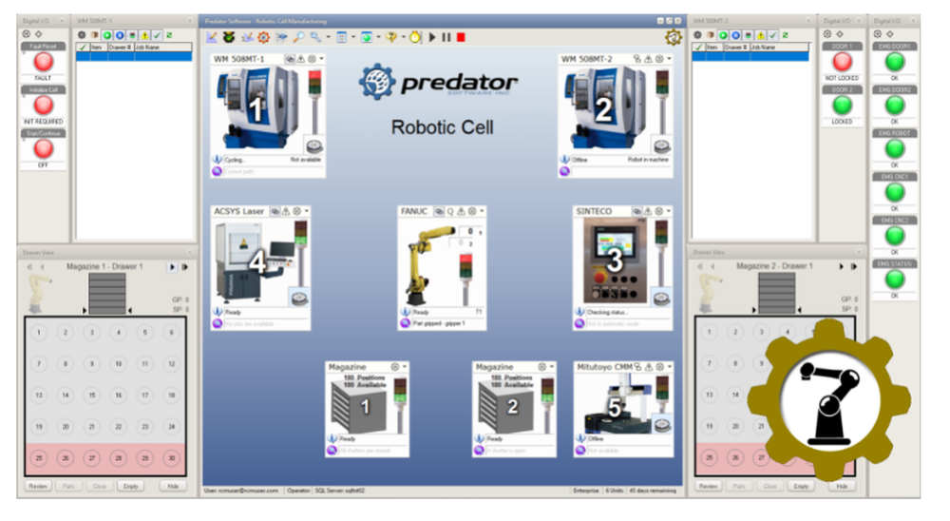
Task: Click the settings gear on Magazine 1 card
Action: [395, 367]
